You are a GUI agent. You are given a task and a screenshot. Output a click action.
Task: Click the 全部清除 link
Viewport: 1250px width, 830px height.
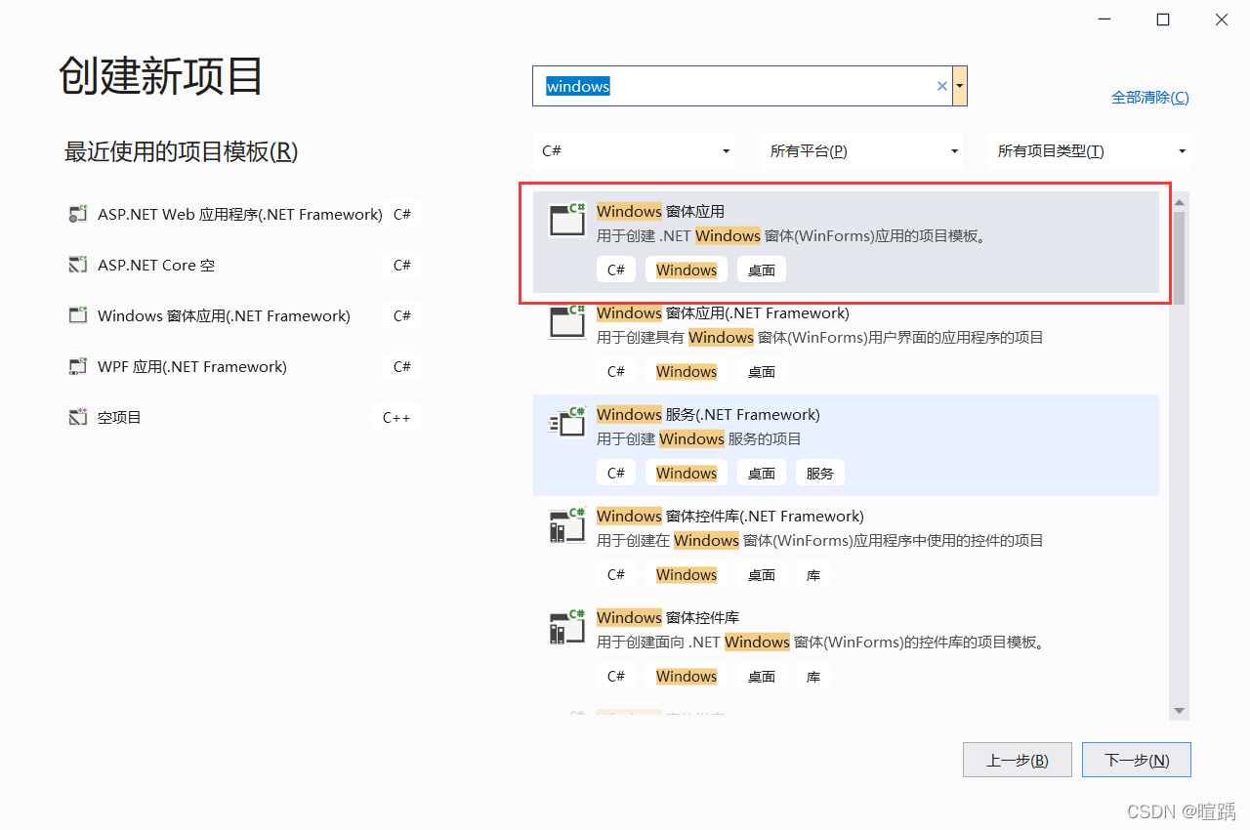click(x=1150, y=98)
